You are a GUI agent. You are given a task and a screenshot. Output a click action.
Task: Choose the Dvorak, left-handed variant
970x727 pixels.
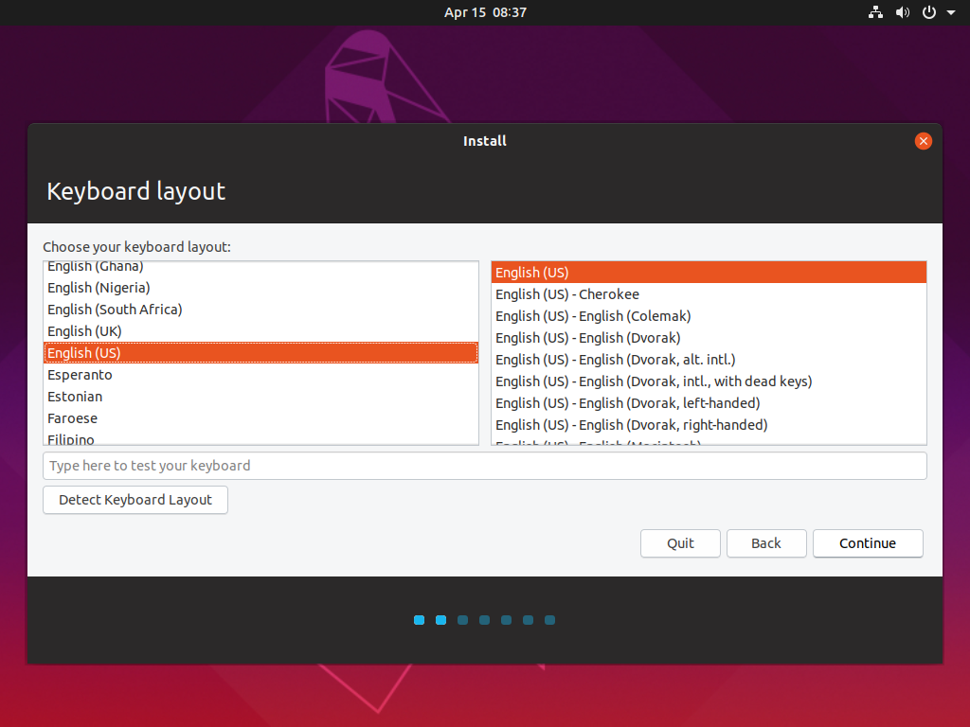(x=709, y=403)
